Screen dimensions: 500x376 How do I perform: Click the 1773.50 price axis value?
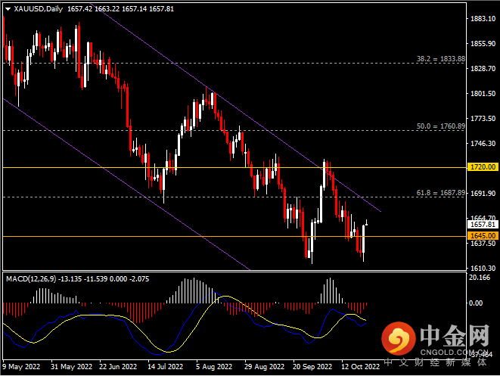point(483,119)
